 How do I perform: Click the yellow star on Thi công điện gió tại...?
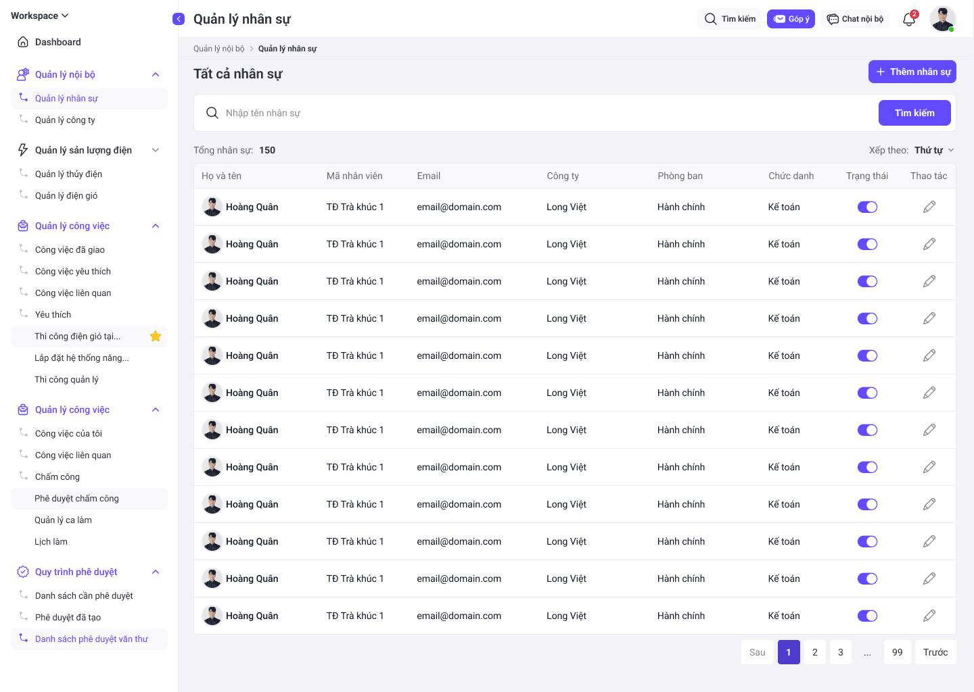(156, 336)
